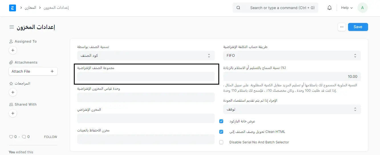Click the heart like icon
This screenshot has width=380, height=155.
pos(11,137)
